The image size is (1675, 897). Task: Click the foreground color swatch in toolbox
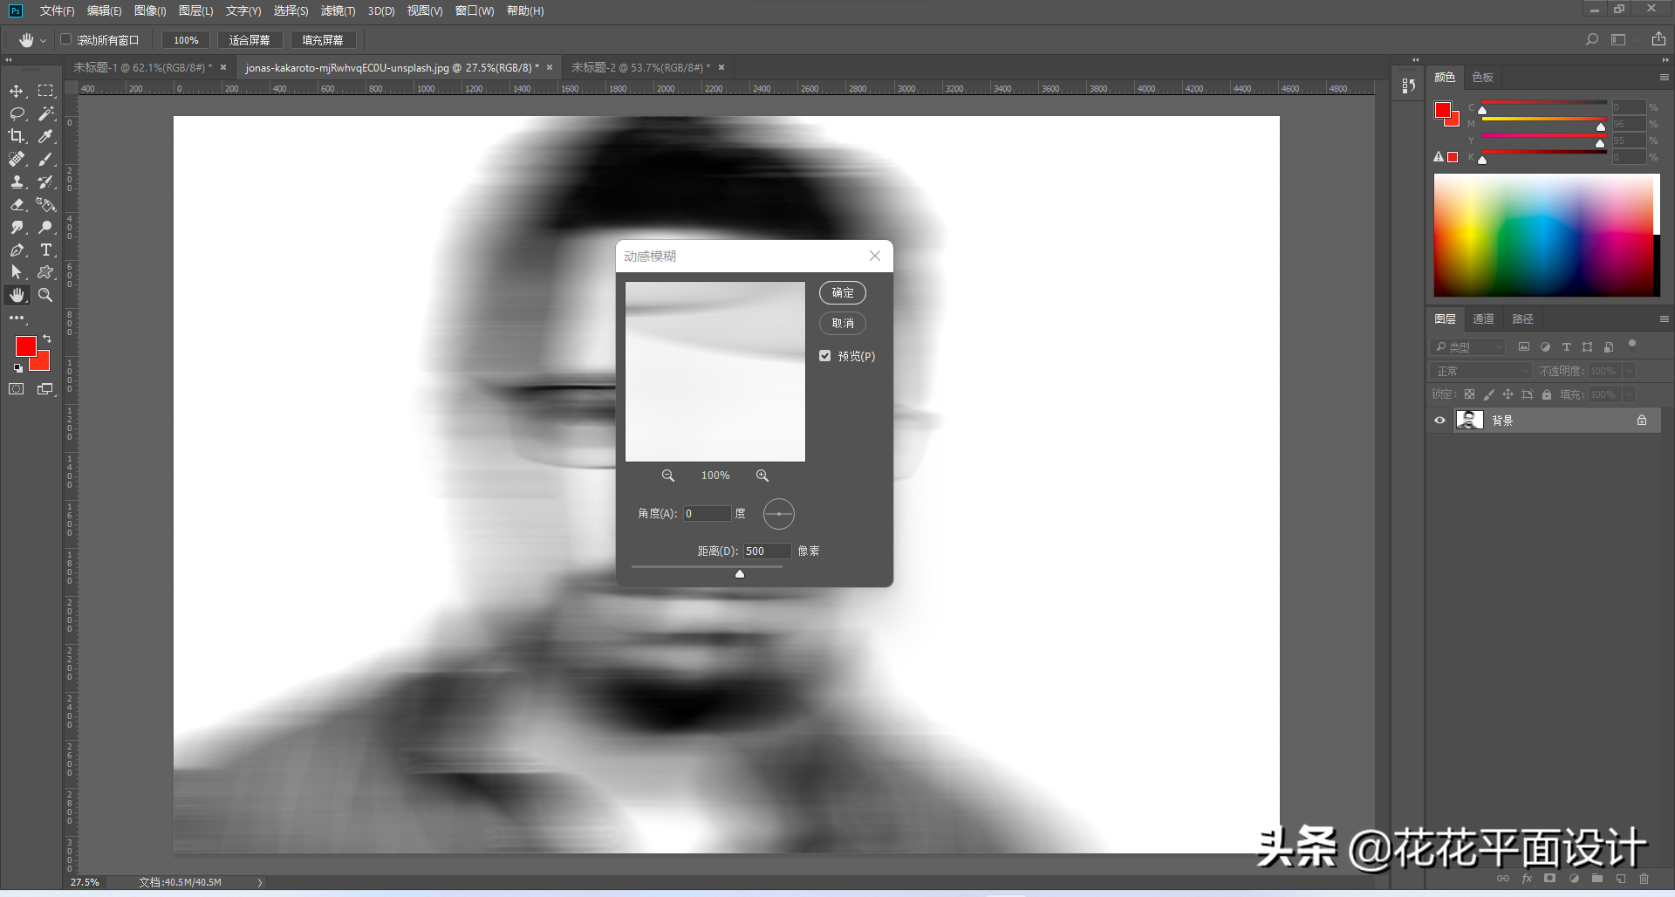click(26, 346)
